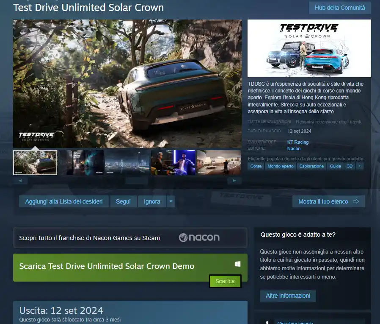
Task: Click the Ignora button
Action: click(152, 201)
